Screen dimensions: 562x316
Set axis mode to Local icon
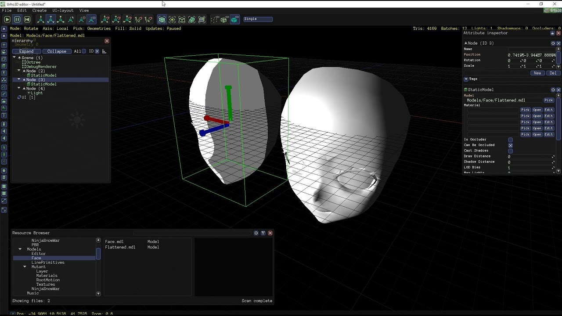tap(92, 19)
